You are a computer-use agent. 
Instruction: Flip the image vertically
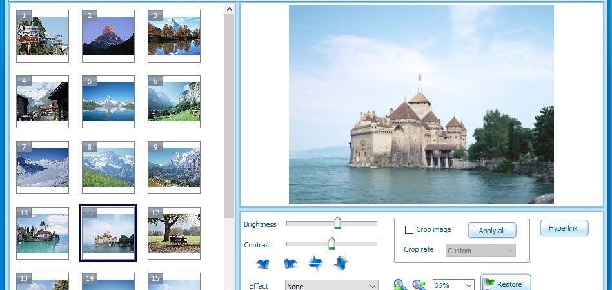(x=341, y=263)
